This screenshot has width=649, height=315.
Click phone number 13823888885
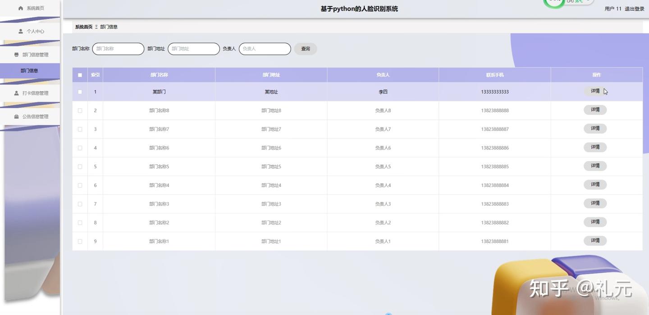click(x=495, y=166)
